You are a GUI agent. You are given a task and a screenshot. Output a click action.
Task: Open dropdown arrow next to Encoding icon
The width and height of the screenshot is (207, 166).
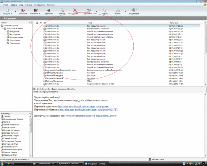pyautogui.click(x=136, y=9)
